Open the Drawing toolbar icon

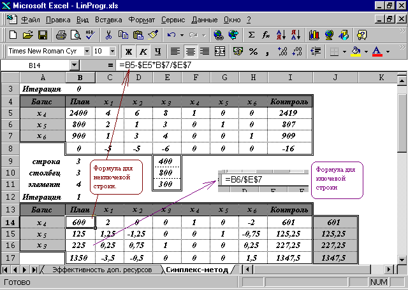344,35
